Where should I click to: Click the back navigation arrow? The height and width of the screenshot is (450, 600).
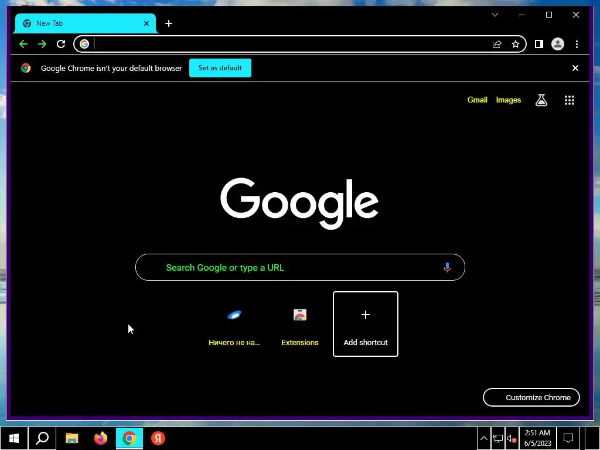(x=23, y=44)
